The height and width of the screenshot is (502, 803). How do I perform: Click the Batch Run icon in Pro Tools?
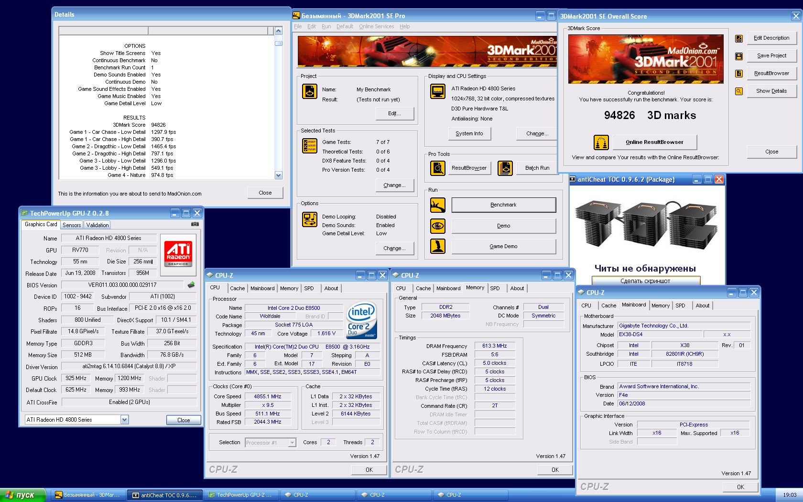point(505,168)
